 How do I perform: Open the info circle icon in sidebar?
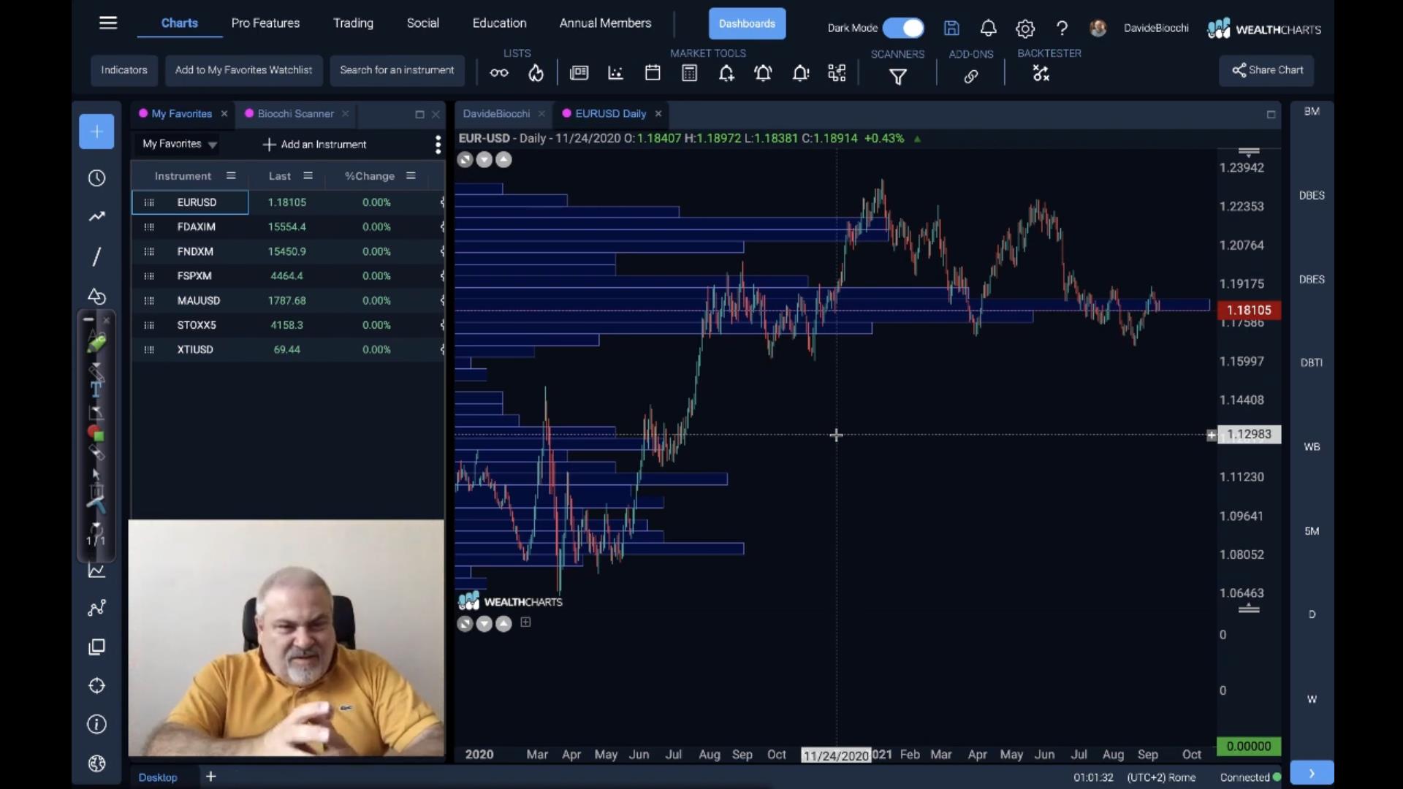click(96, 724)
